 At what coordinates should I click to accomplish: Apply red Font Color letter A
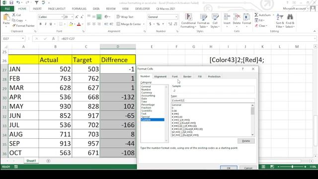coord(79,24)
